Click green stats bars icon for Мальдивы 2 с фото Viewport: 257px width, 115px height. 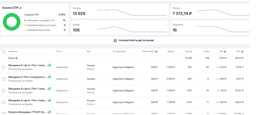click(49, 65)
